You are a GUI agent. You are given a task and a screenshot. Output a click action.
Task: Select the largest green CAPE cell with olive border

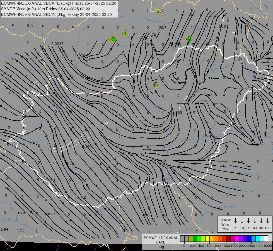[x=113, y=39]
